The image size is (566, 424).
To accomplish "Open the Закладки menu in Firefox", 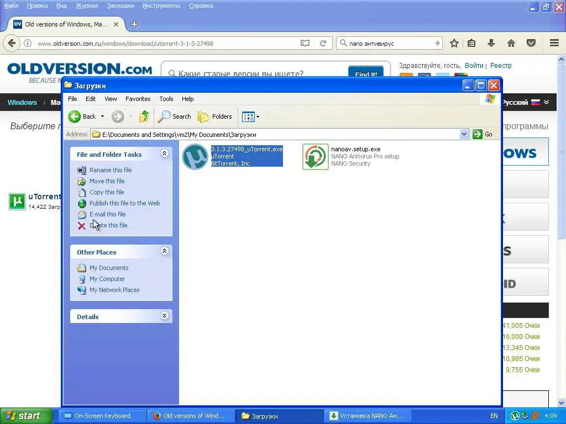I will pos(120,6).
